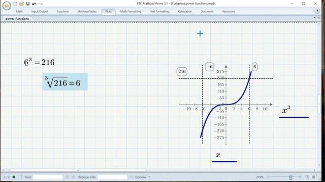Click the green calculation status indicator

(14, 177)
